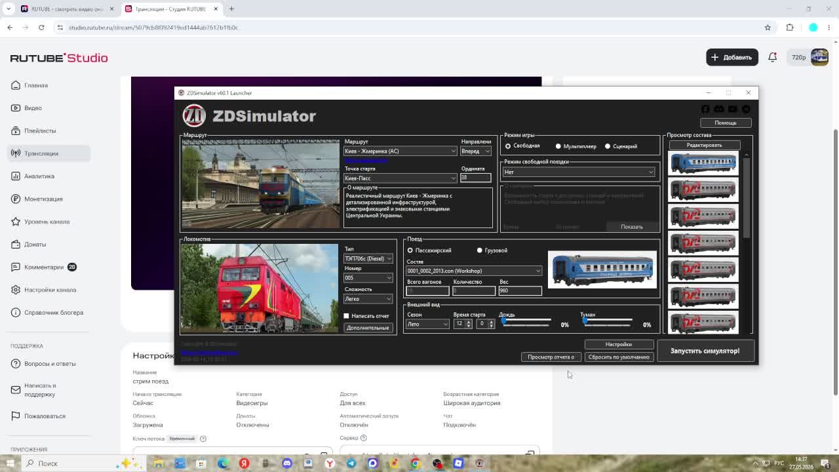
Task: Open the Направление dropdown set to Вперед
Action: (476, 151)
